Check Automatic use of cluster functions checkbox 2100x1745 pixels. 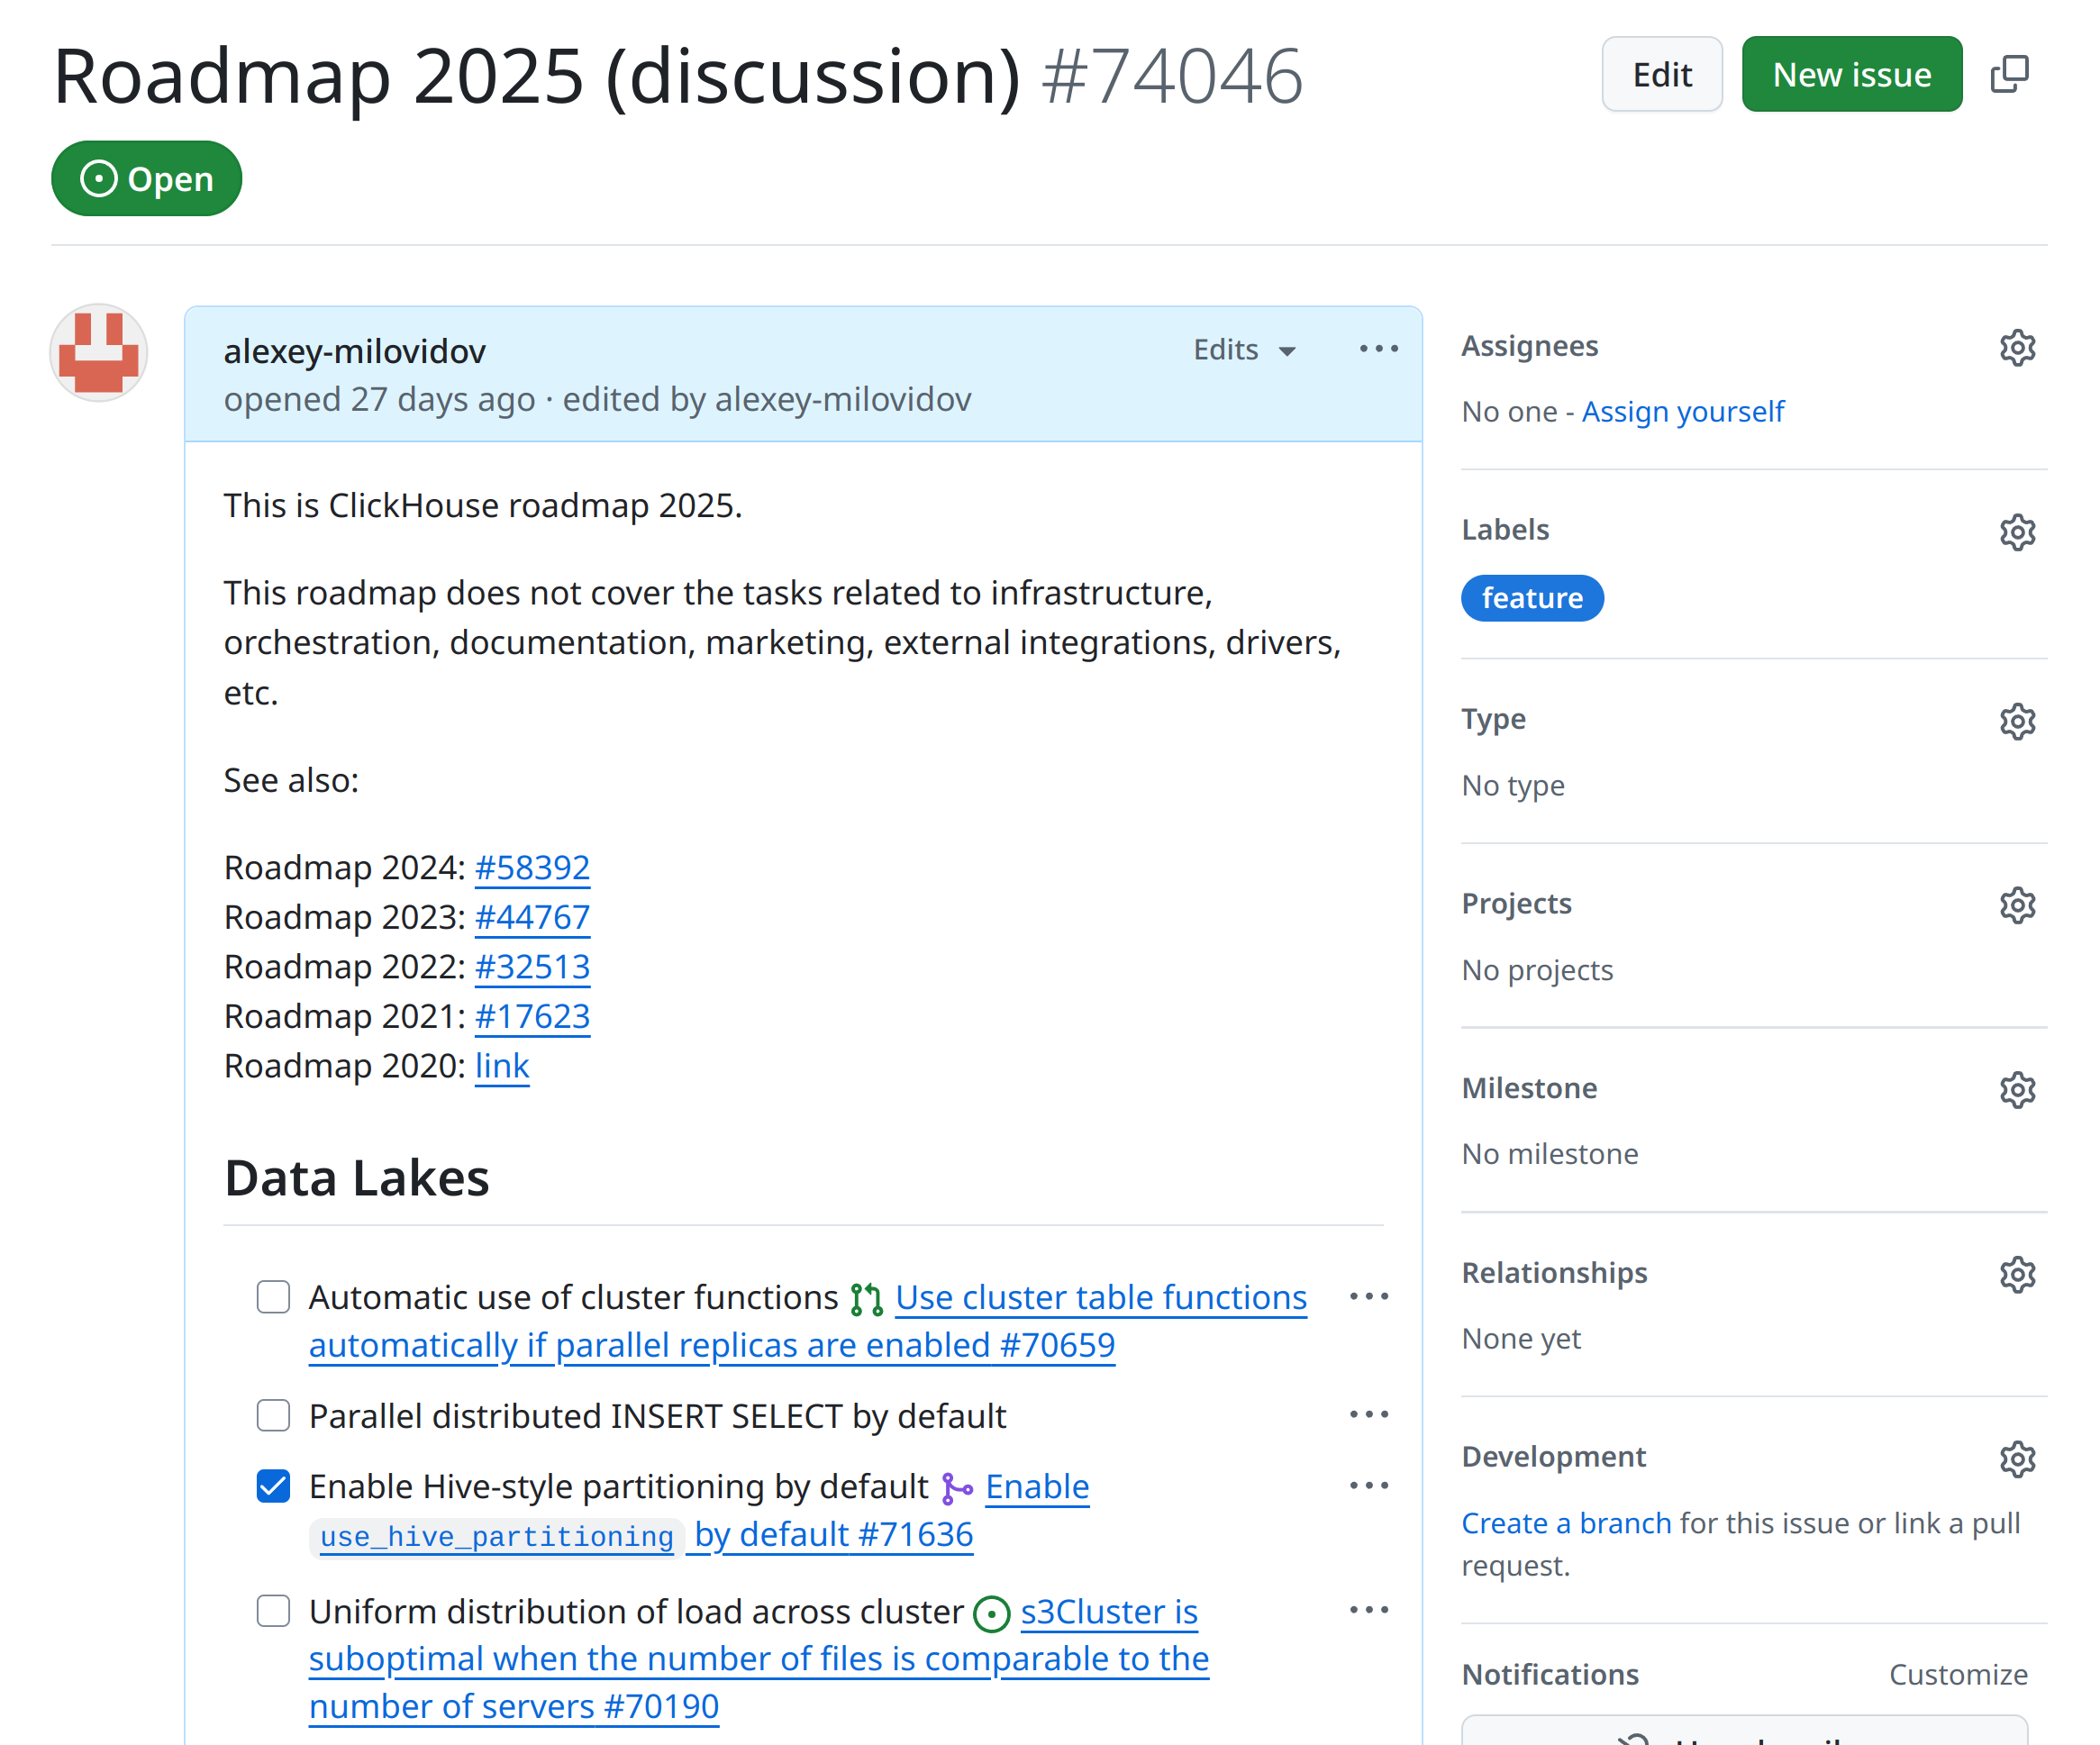[273, 1297]
